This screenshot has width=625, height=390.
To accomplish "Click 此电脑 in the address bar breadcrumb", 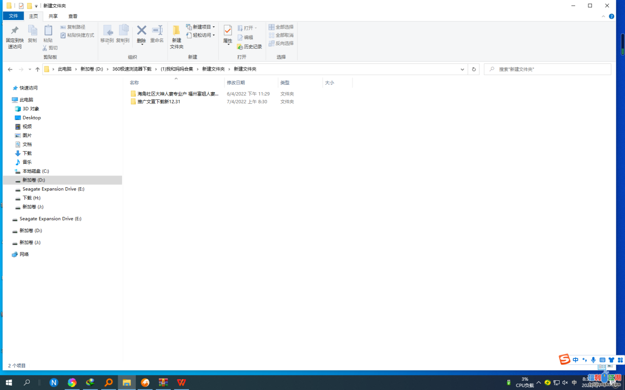I will click(x=64, y=69).
